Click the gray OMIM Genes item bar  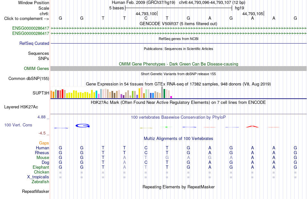[x=178, y=68]
